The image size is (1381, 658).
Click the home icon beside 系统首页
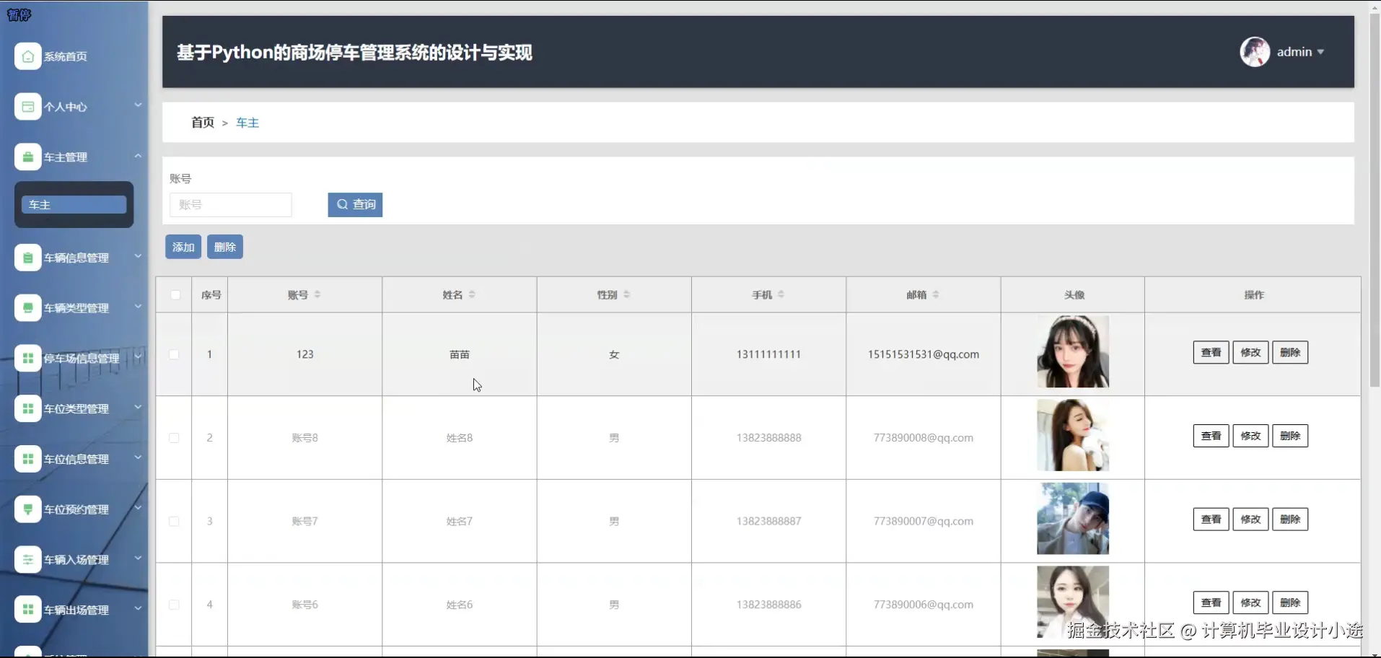[27, 56]
